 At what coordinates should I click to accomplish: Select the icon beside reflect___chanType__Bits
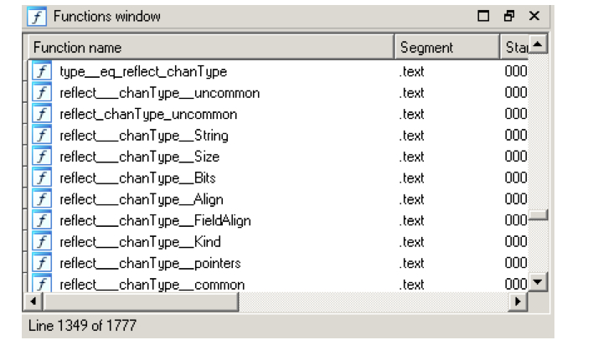[x=42, y=178]
